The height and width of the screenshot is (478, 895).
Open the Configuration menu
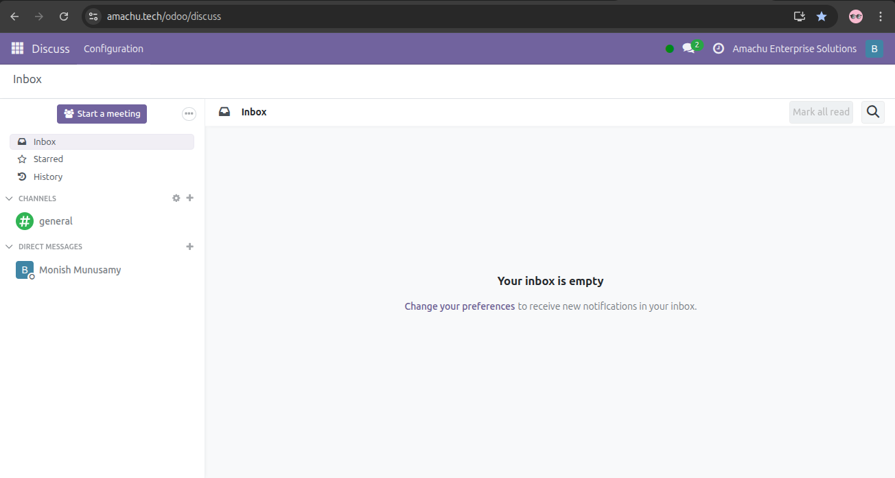113,49
